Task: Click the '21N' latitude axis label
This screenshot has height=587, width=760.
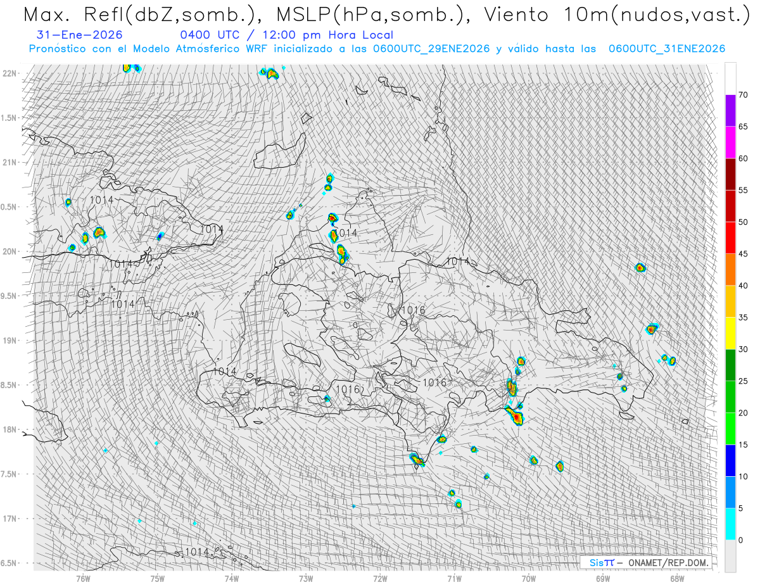Action: click(9, 162)
